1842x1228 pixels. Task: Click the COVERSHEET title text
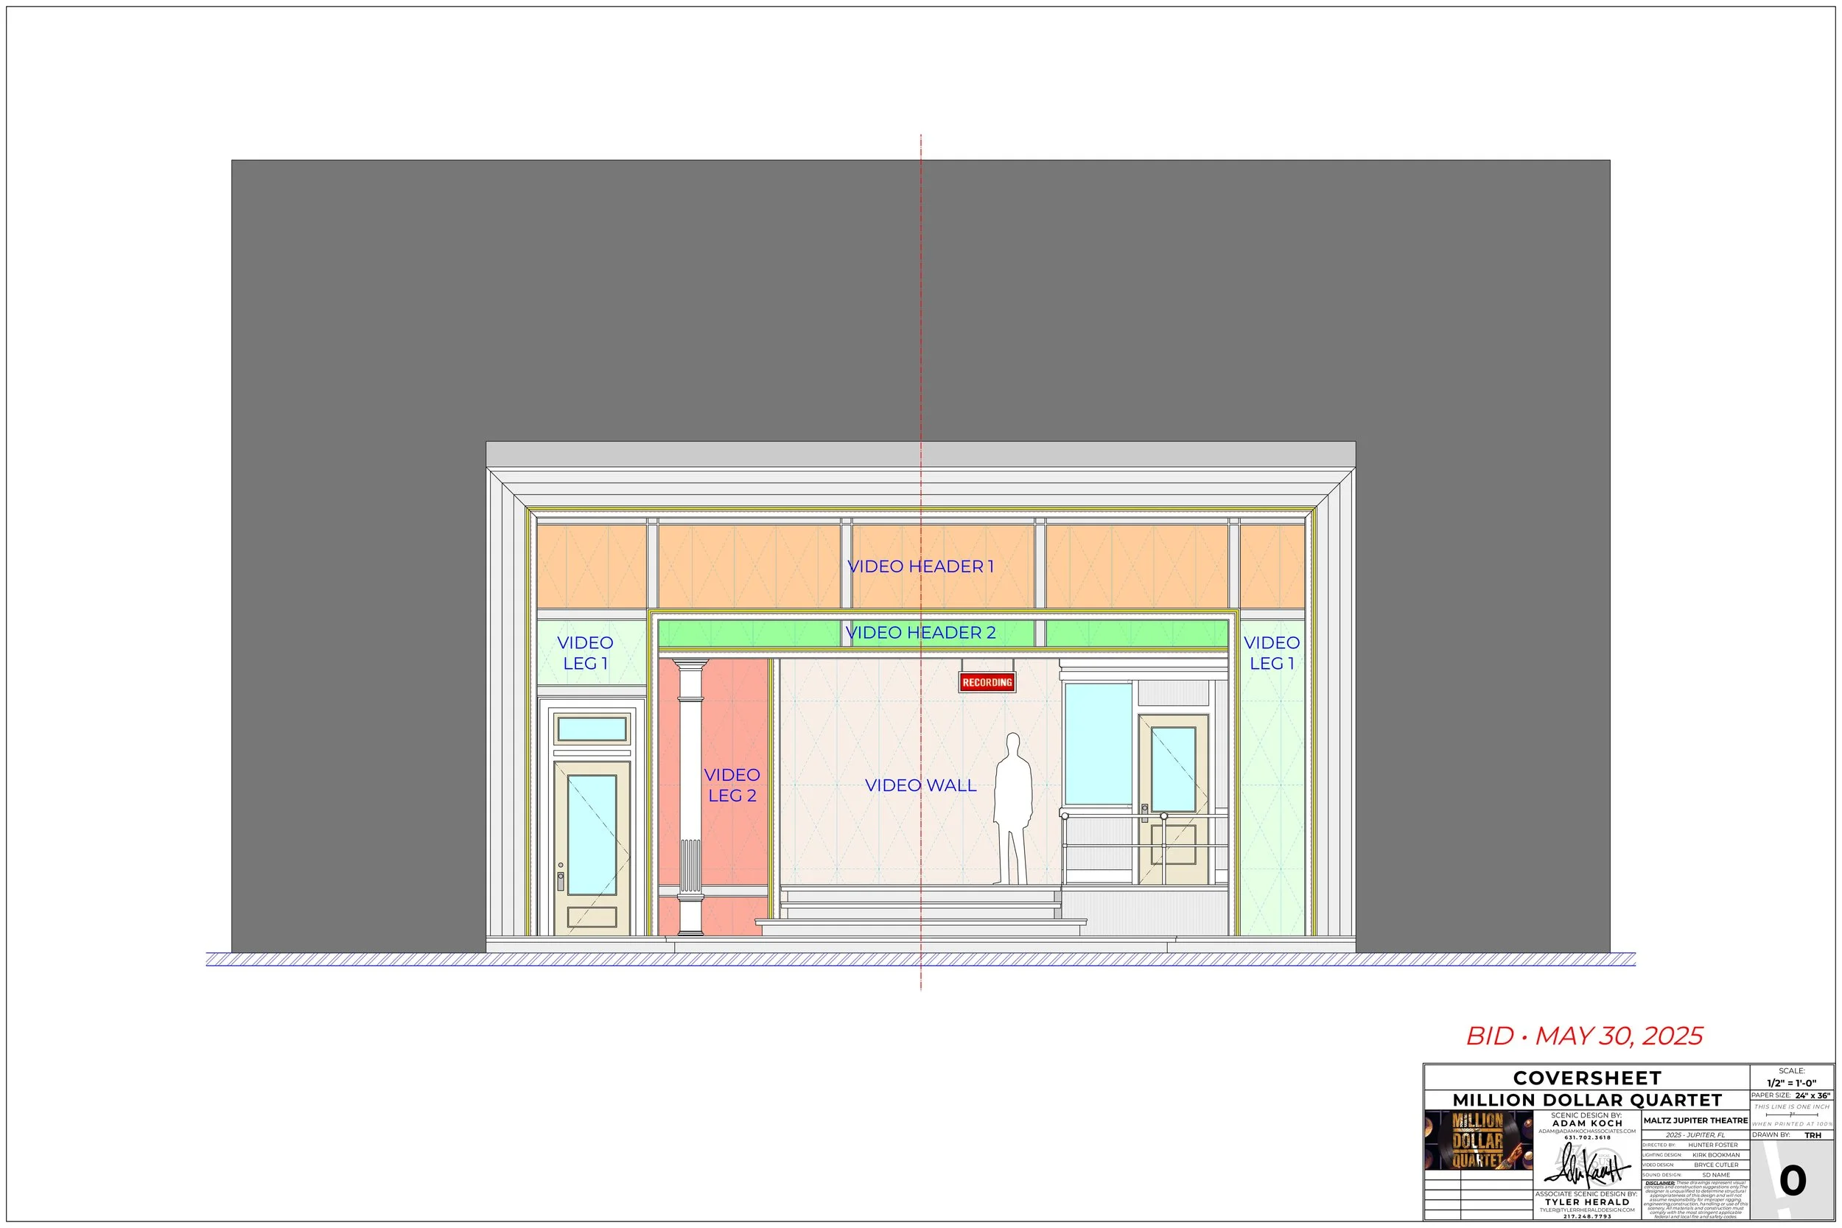[x=1586, y=1078]
